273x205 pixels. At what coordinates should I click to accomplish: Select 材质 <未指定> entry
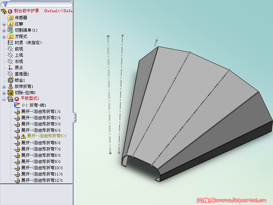point(28,43)
